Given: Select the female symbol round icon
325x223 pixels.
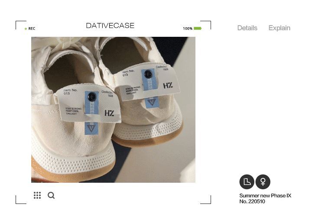Looking at the screenshot, I should pyautogui.click(x=263, y=182).
